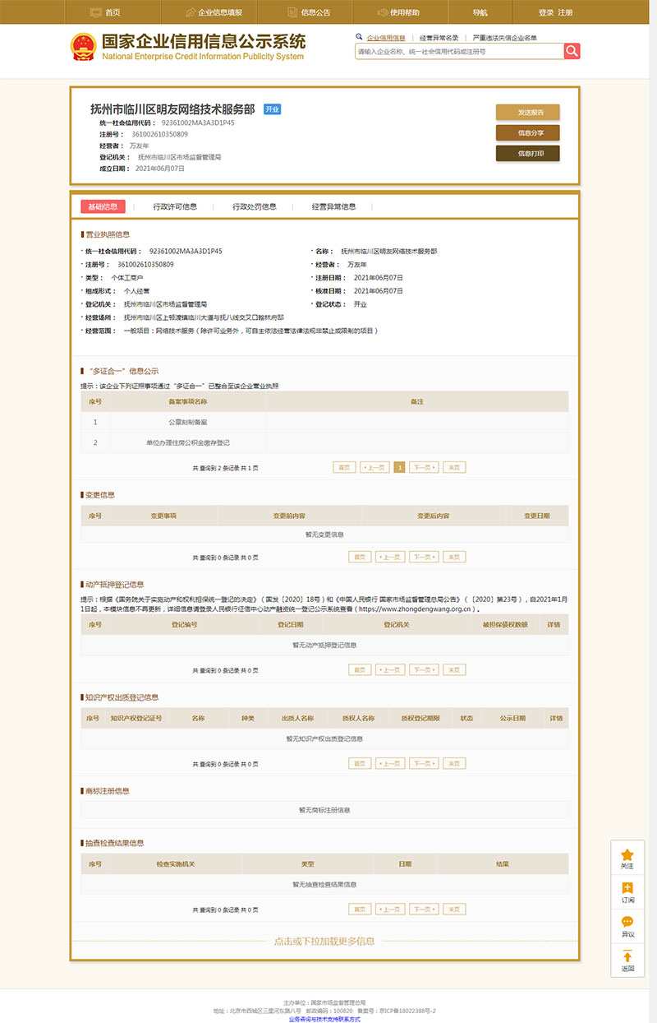Click the 信息分享 button

point(527,132)
